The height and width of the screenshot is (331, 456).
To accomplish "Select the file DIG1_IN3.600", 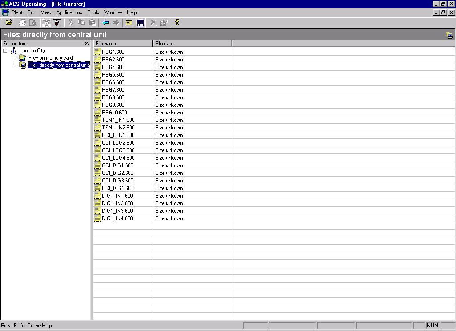I will pos(118,211).
